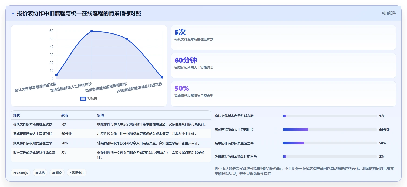Click the 60分钟 label beside the progress bar
The height and width of the screenshot is (187, 407).
pyautogui.click(x=384, y=130)
